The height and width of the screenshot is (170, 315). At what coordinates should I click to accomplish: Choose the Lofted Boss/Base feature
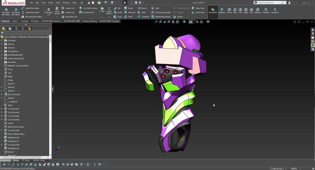30,13
